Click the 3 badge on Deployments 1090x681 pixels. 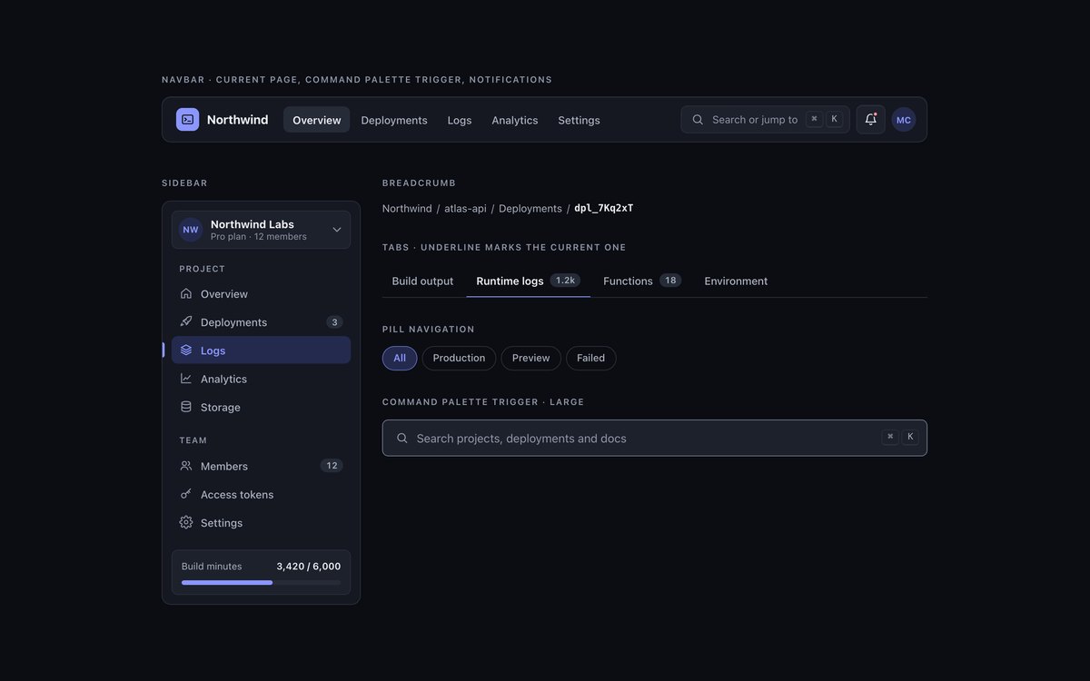click(x=334, y=322)
